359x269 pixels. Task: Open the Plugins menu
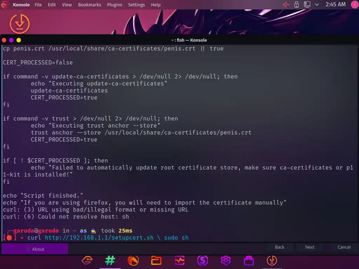tap(115, 5)
